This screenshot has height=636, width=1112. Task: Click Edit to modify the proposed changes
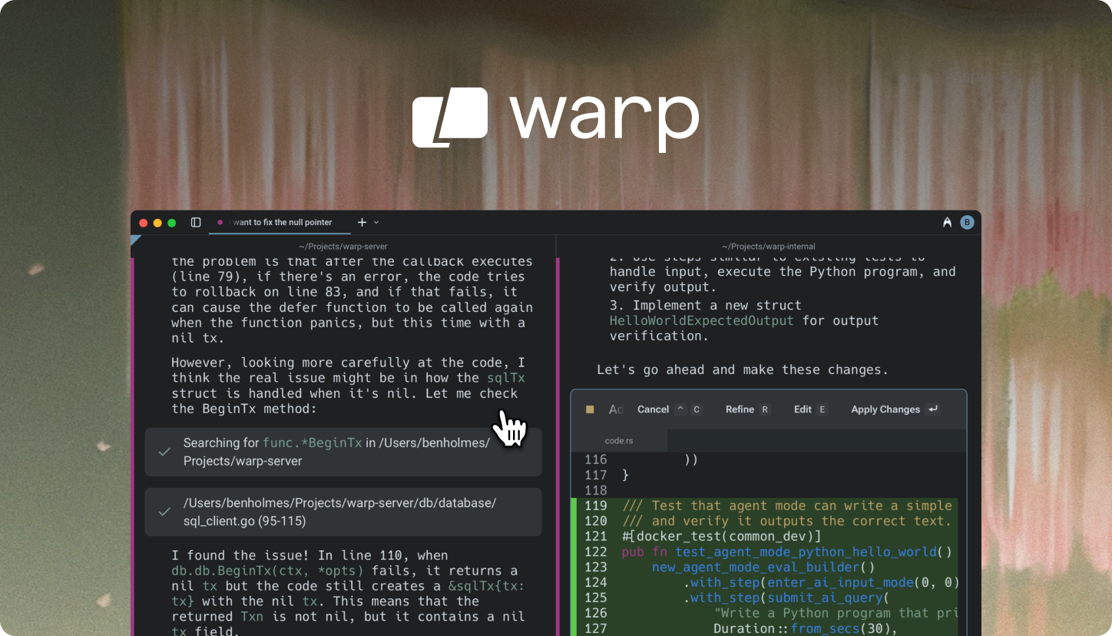pyautogui.click(x=803, y=409)
